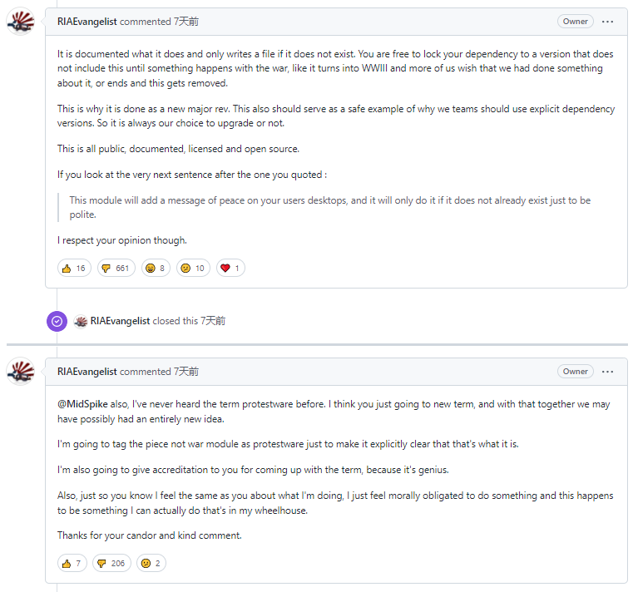This screenshot has width=633, height=592.
Task: Click small avatar in the closed event
Action: 81,321
